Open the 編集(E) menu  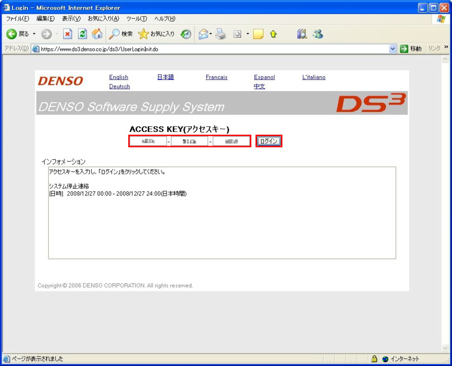pyautogui.click(x=46, y=19)
